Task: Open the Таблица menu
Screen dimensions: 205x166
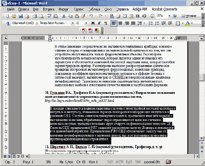Action: tap(94, 9)
